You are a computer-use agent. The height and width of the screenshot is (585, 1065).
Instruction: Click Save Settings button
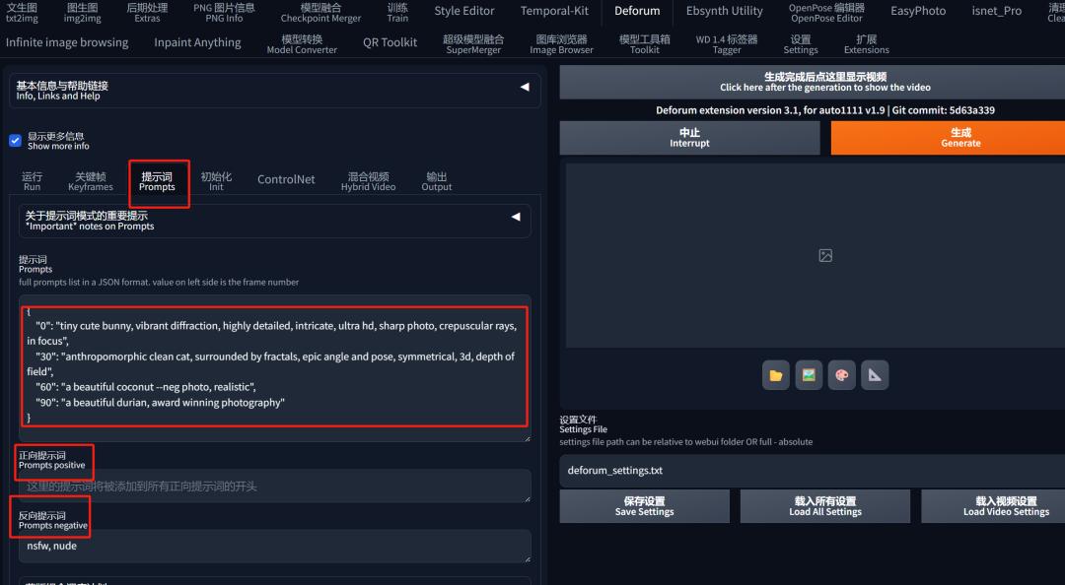click(x=645, y=506)
